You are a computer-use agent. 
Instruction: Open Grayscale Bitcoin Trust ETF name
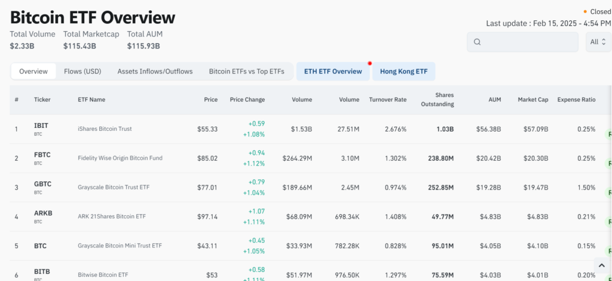pos(113,187)
